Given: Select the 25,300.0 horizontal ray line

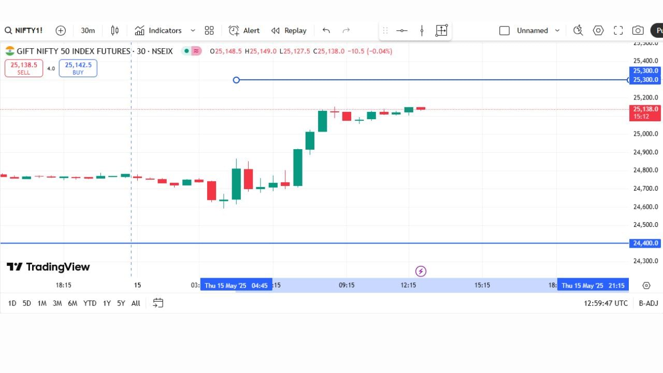Looking at the screenshot, I should 433,80.
